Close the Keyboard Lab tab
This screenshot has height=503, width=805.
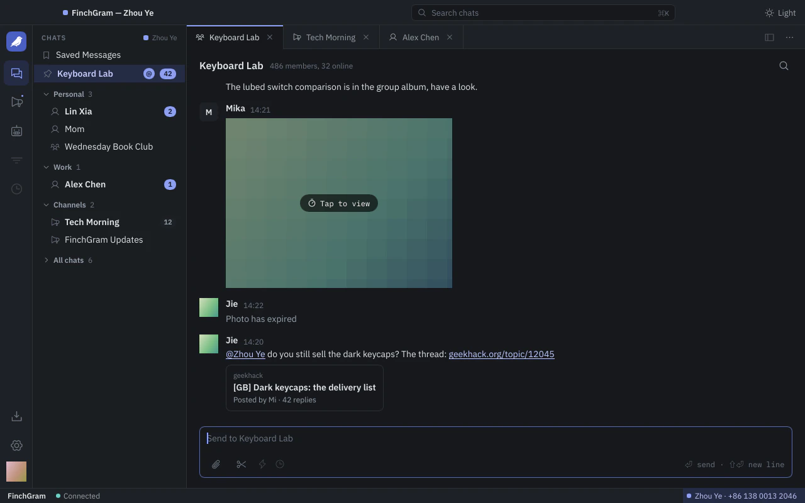click(270, 37)
